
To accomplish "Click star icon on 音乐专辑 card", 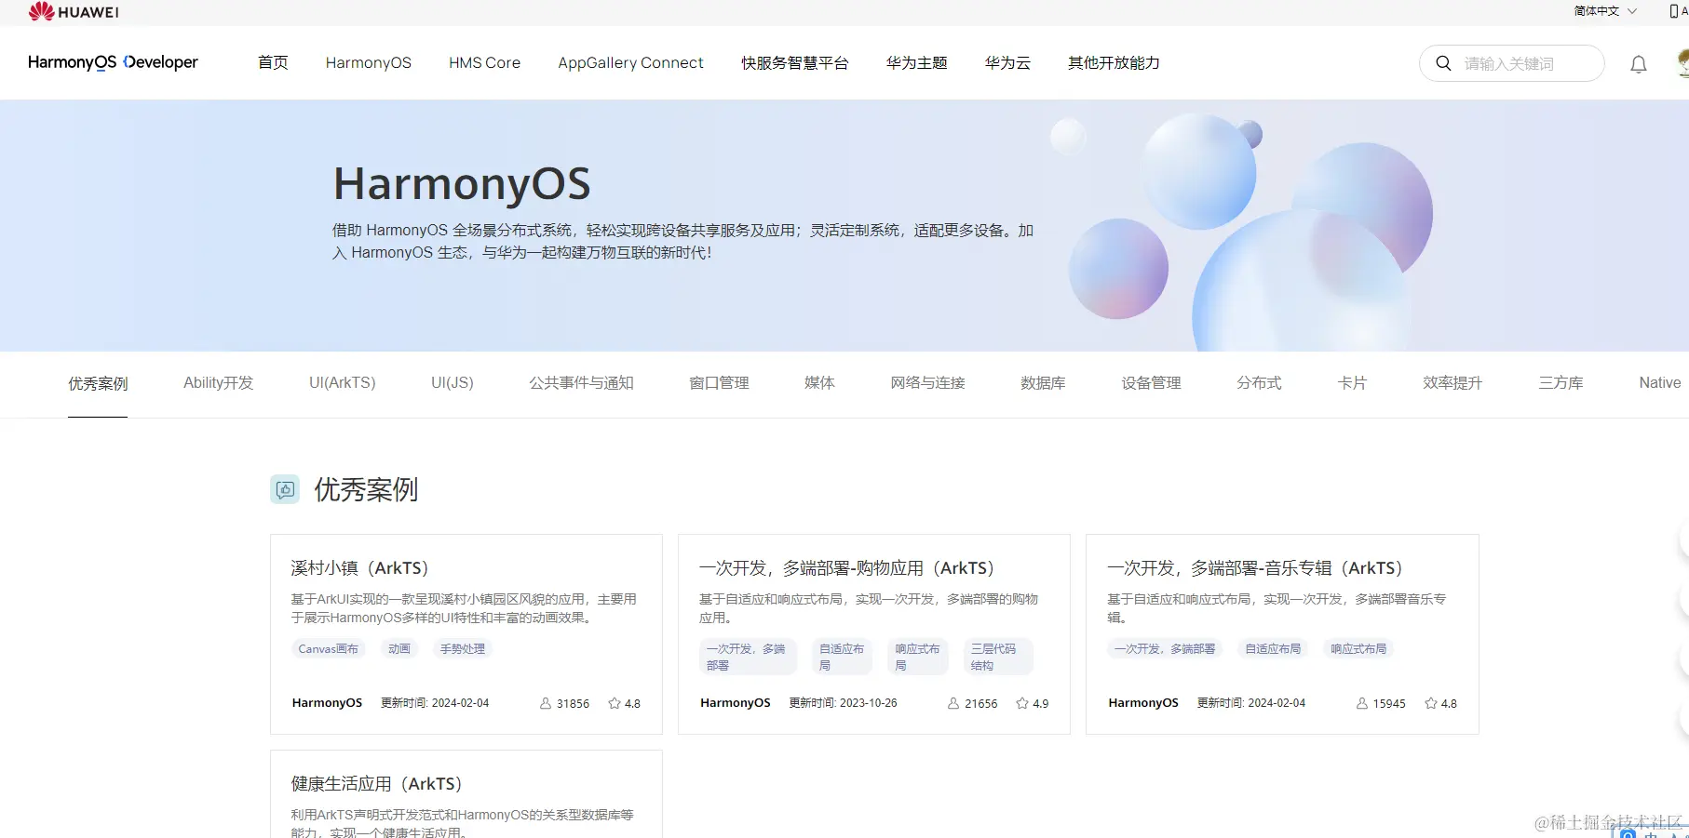I will point(1431,703).
